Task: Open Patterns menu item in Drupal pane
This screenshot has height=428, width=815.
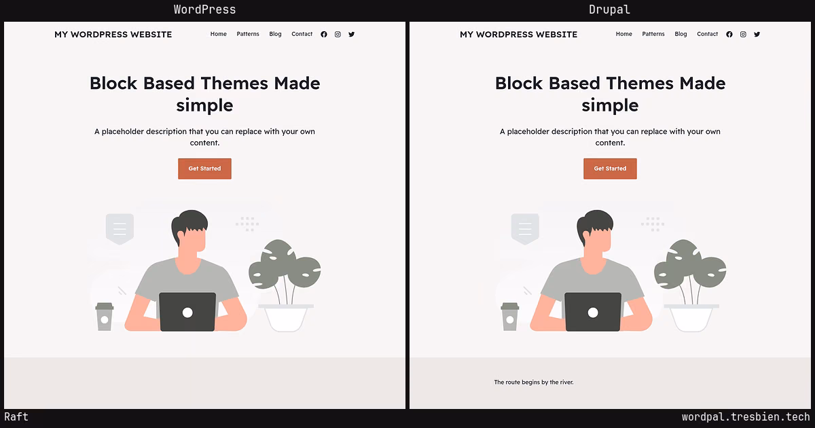Action: (x=653, y=34)
